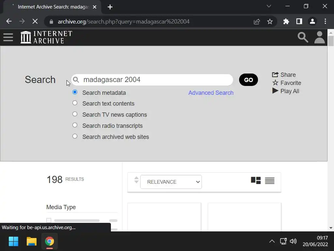The height and width of the screenshot is (251, 334).
Task: Click the 198 RESULTS count
Action: pyautogui.click(x=65, y=179)
